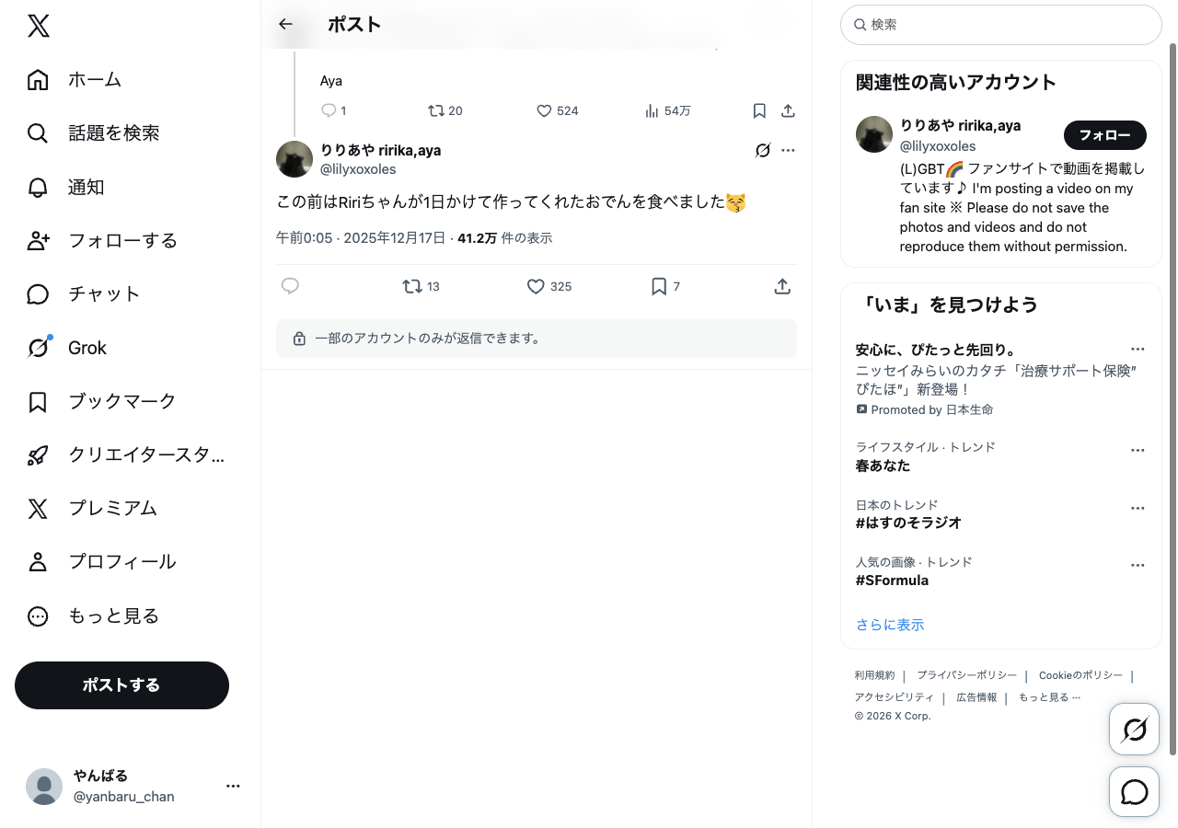
Task: Open floating chat button at bottom right
Action: (1134, 792)
